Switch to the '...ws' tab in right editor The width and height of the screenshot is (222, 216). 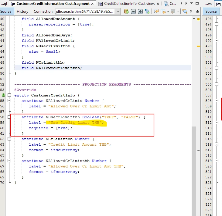[x=209, y=4]
